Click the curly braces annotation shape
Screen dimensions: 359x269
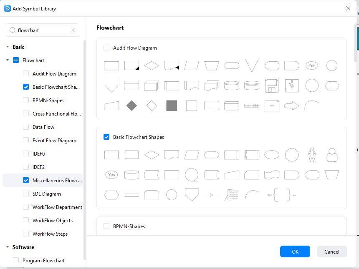tap(282, 195)
